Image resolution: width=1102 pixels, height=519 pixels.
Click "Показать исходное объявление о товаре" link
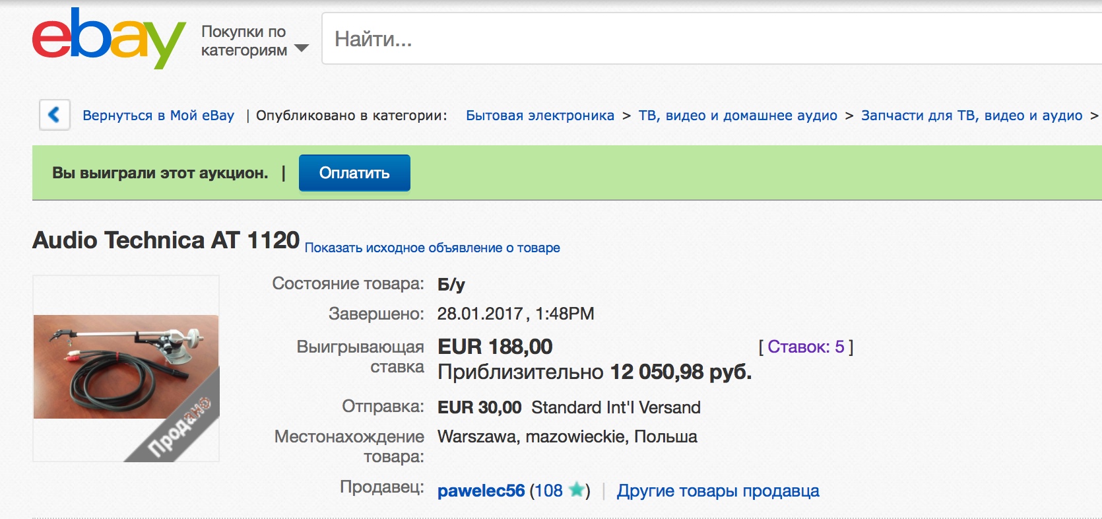[x=432, y=248]
